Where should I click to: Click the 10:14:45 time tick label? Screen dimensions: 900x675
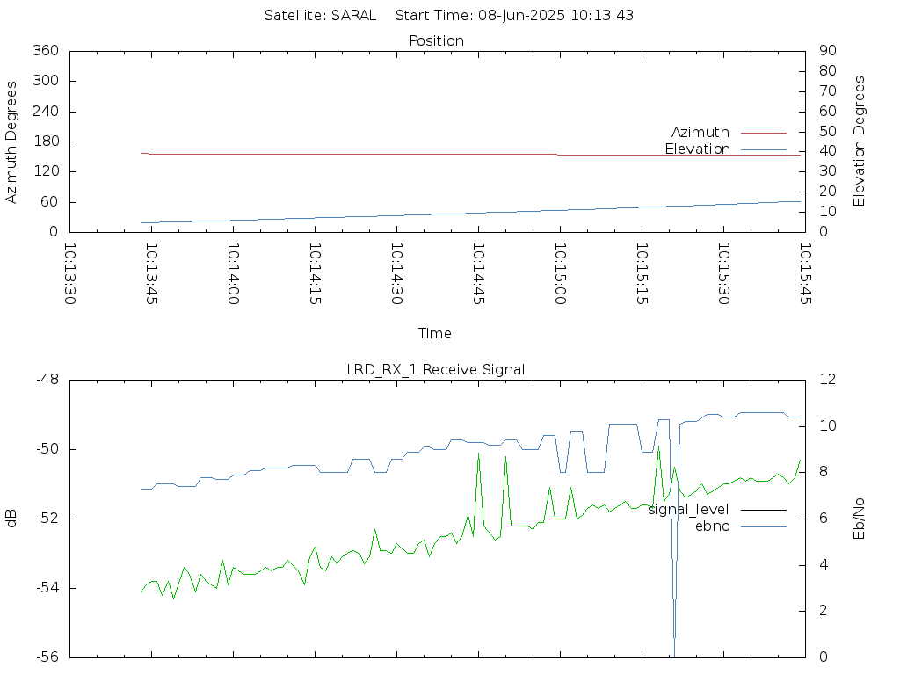(479, 274)
